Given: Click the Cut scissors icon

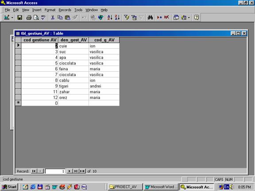Looking at the screenshot, I should (x=53, y=17).
